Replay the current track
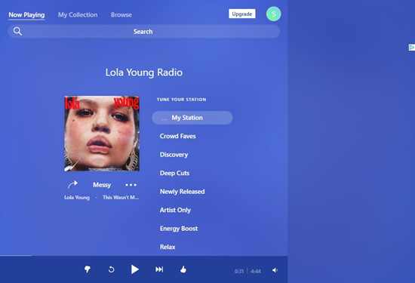This screenshot has width=415, height=283. pos(112,269)
